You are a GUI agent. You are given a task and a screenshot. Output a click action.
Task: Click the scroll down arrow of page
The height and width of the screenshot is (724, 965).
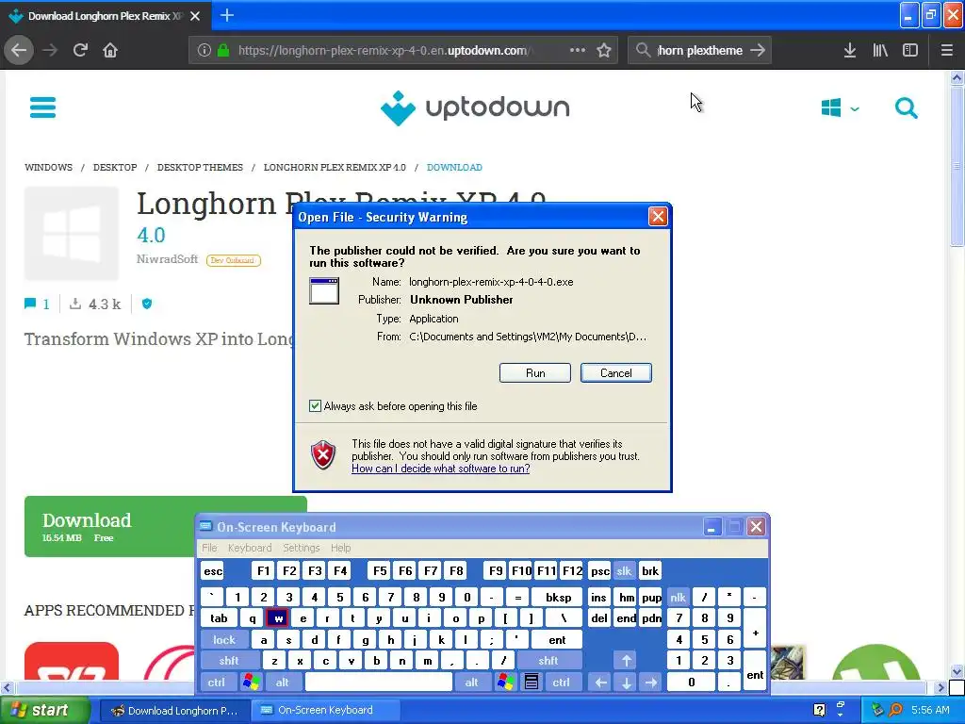pyautogui.click(x=957, y=671)
